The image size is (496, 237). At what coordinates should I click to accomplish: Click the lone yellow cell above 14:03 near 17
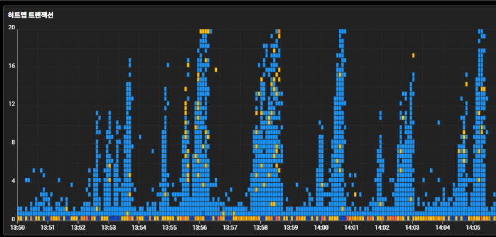coord(413,55)
